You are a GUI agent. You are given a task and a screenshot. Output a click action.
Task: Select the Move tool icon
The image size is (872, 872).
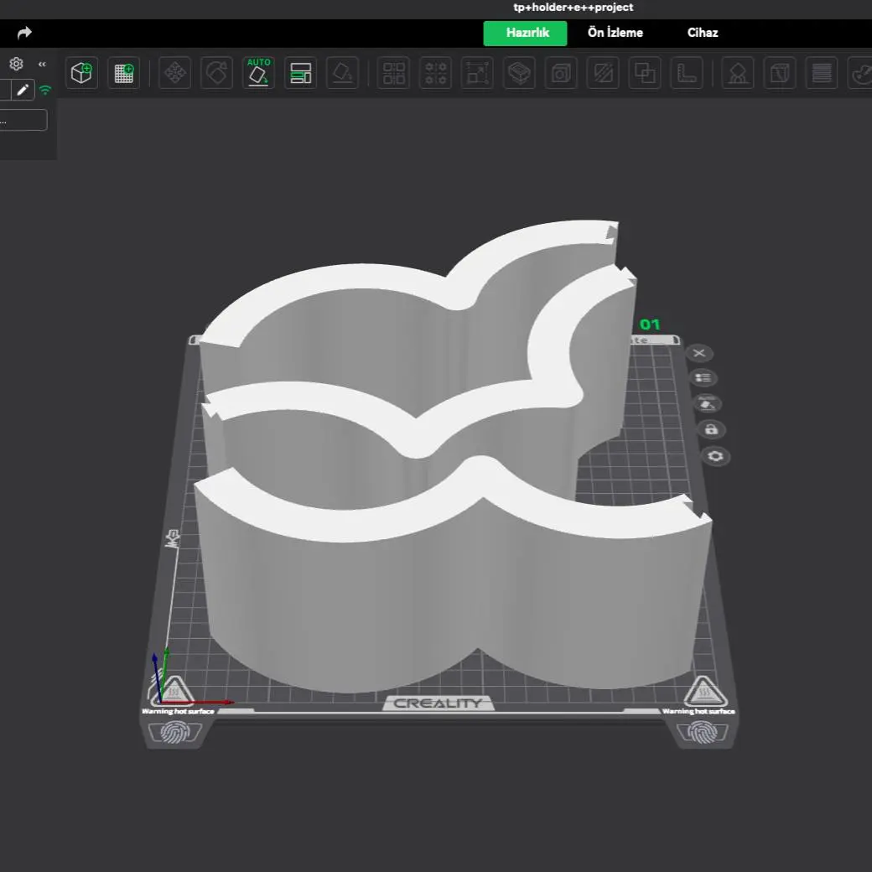tap(174, 73)
